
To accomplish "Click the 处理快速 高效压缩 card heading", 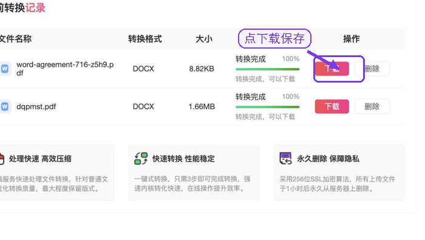I will pos(40,159).
